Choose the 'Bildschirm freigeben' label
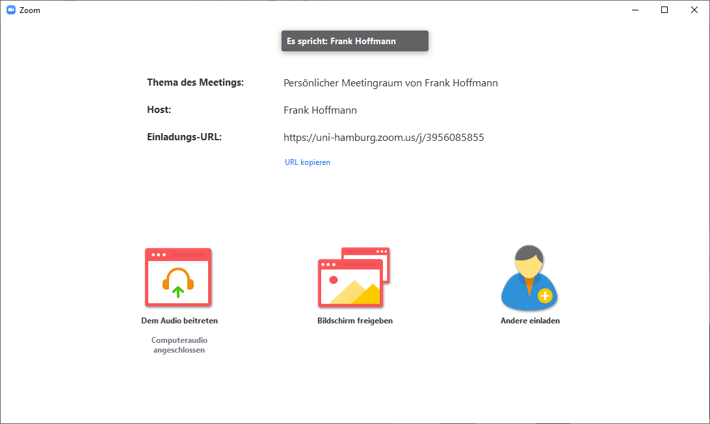 coord(355,321)
